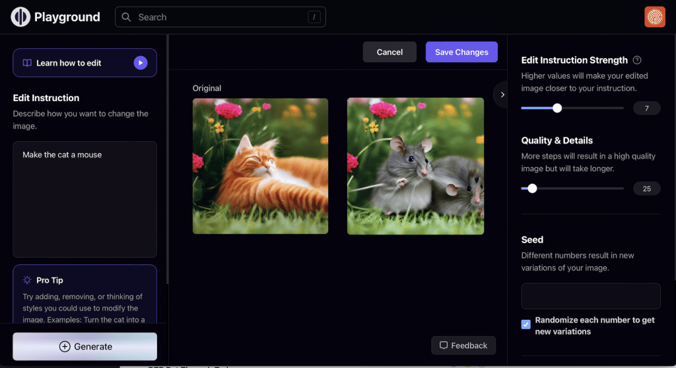This screenshot has height=368, width=676.
Task: Click the quality steps value box showing 25
Action: tap(646, 188)
